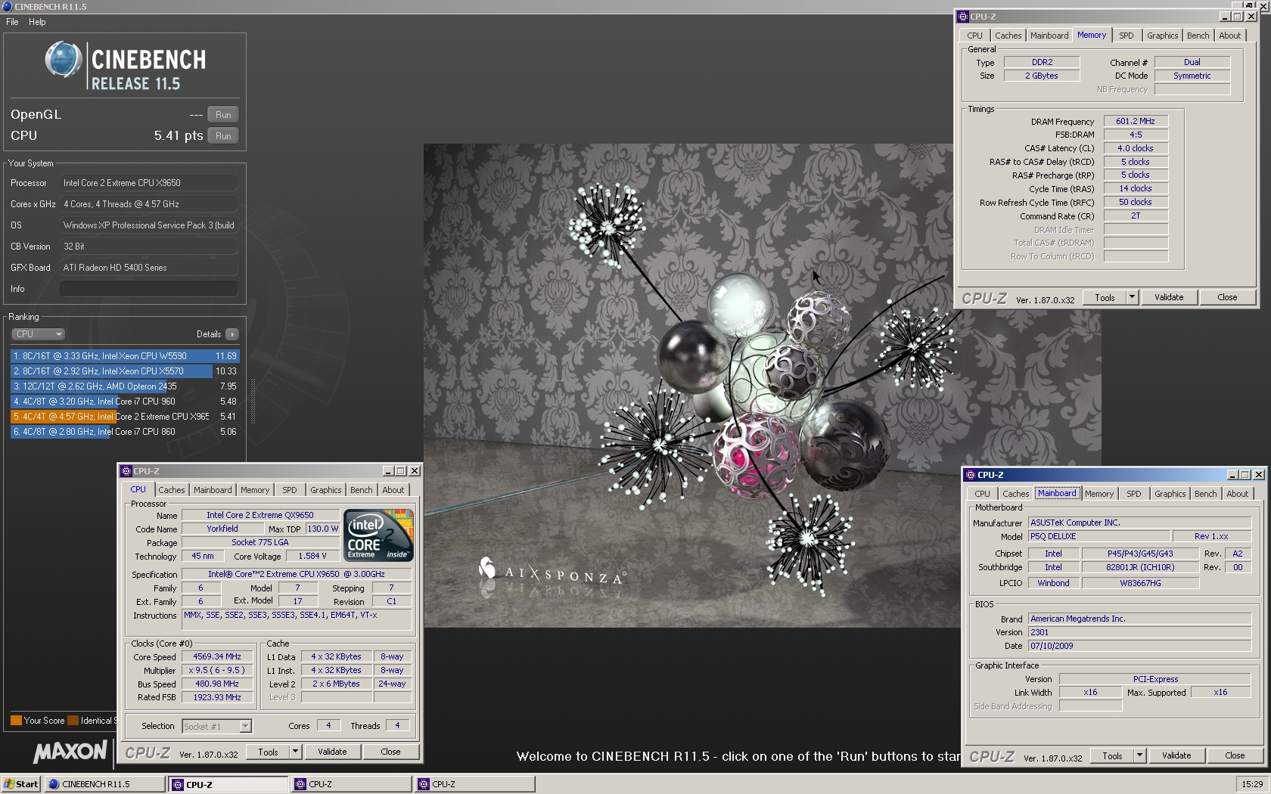Minimize the CPU-Z Memory window

coord(1225,17)
